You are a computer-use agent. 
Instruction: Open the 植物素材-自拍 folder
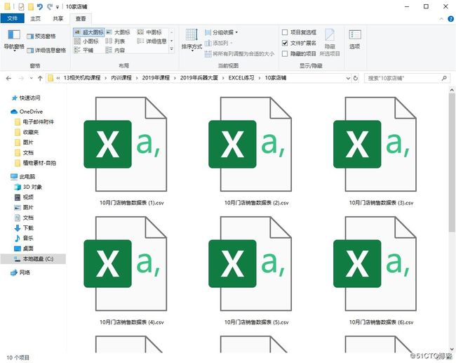[35, 163]
